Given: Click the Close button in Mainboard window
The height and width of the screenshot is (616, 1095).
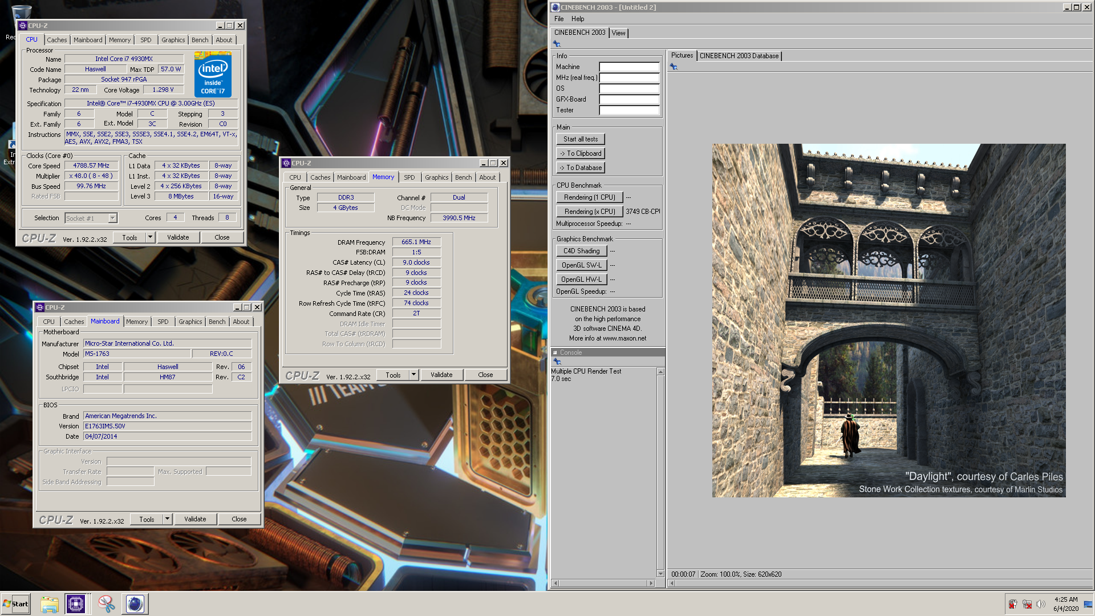Looking at the screenshot, I should click(239, 519).
